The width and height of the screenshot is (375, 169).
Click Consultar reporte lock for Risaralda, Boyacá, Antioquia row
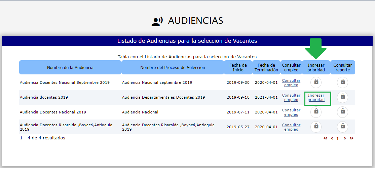tap(342, 127)
